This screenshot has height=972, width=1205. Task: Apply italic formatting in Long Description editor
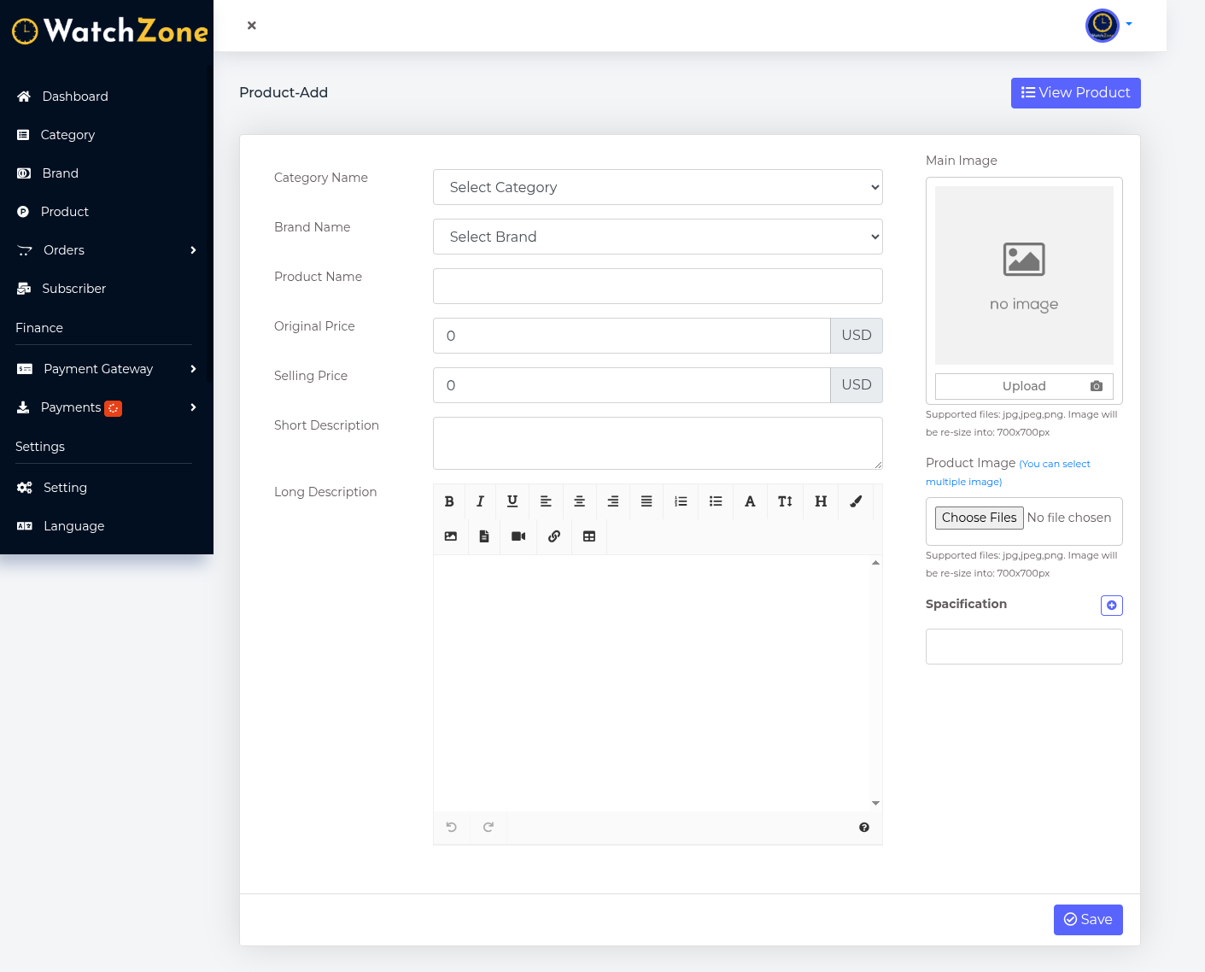tap(480, 501)
